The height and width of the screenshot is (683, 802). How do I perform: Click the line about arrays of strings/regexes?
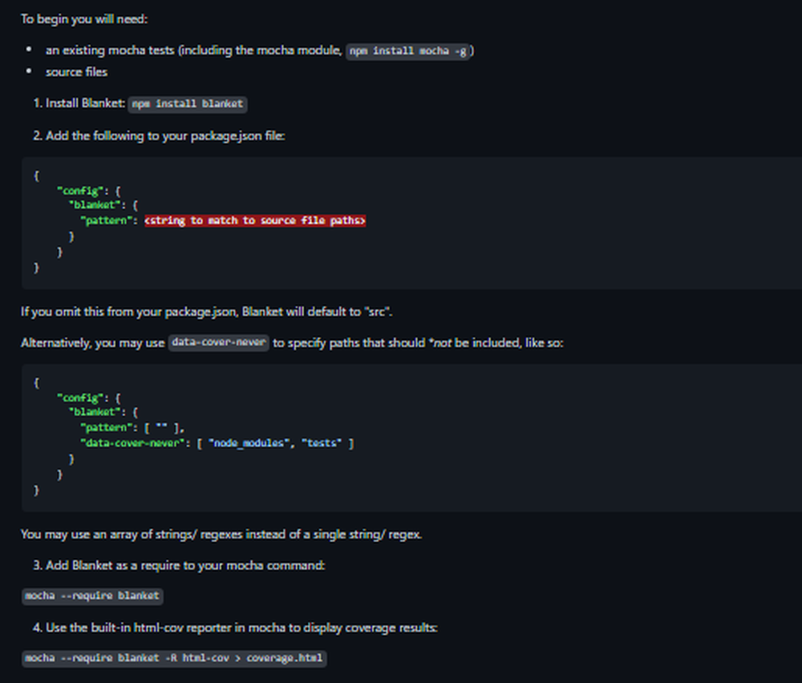[x=221, y=534]
